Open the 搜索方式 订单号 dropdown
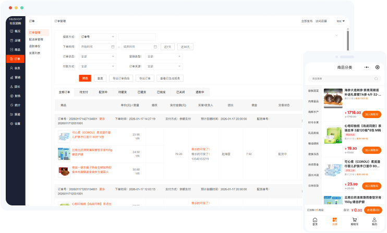Screen dimensions: 387x233 tap(98, 37)
